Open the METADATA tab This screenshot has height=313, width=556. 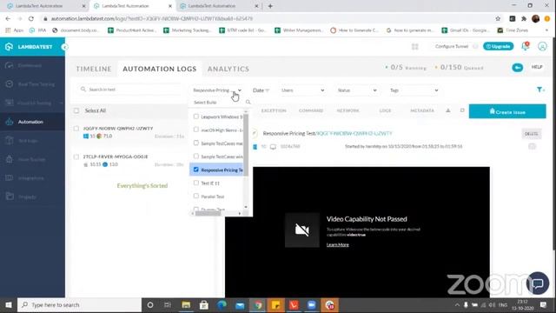tap(422, 110)
